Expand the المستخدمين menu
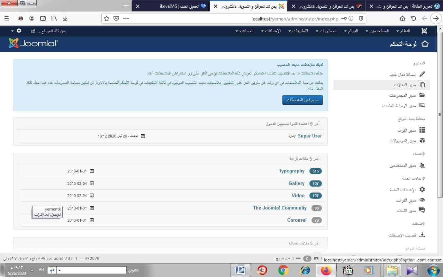 377,31
